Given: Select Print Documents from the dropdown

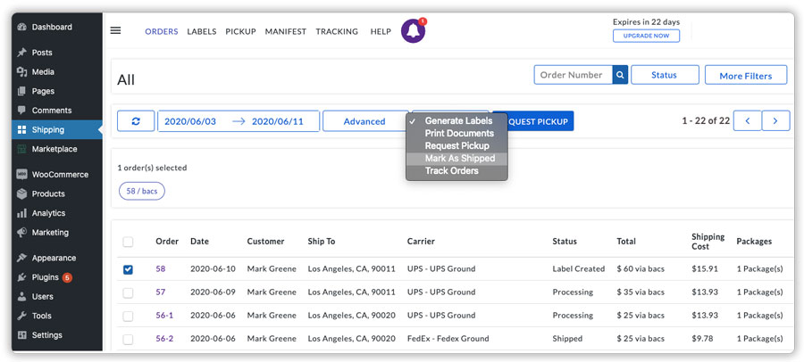Looking at the screenshot, I should click(x=456, y=133).
